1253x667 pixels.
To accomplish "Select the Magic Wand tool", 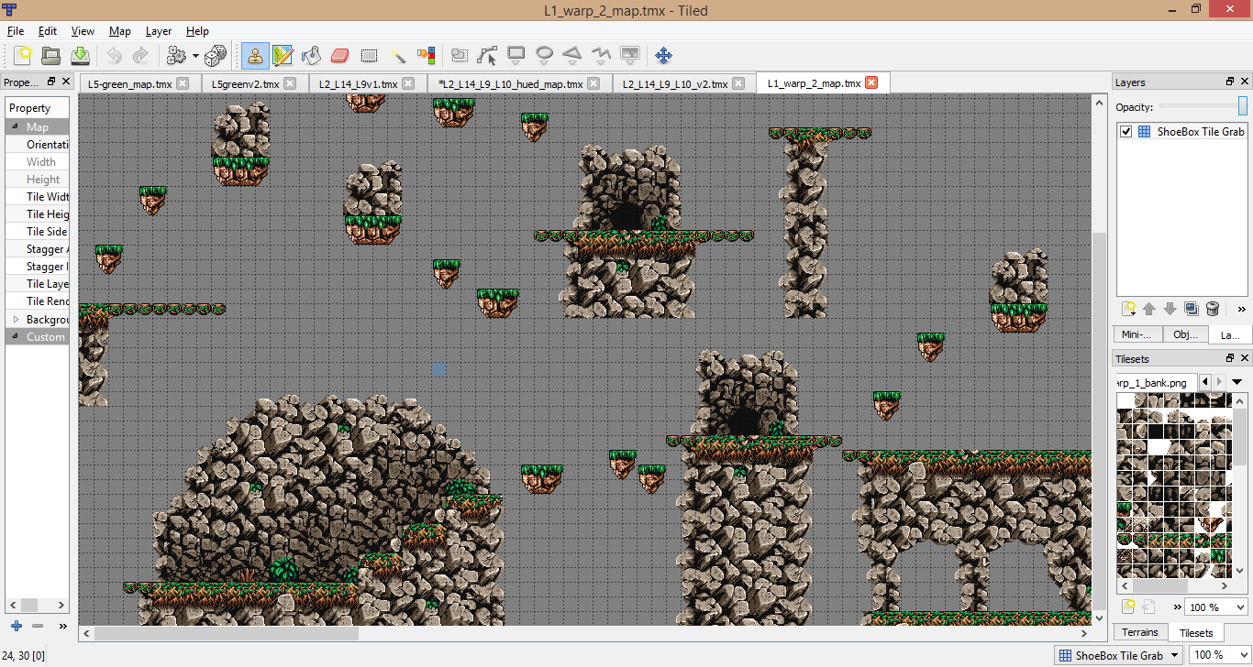I will click(397, 56).
